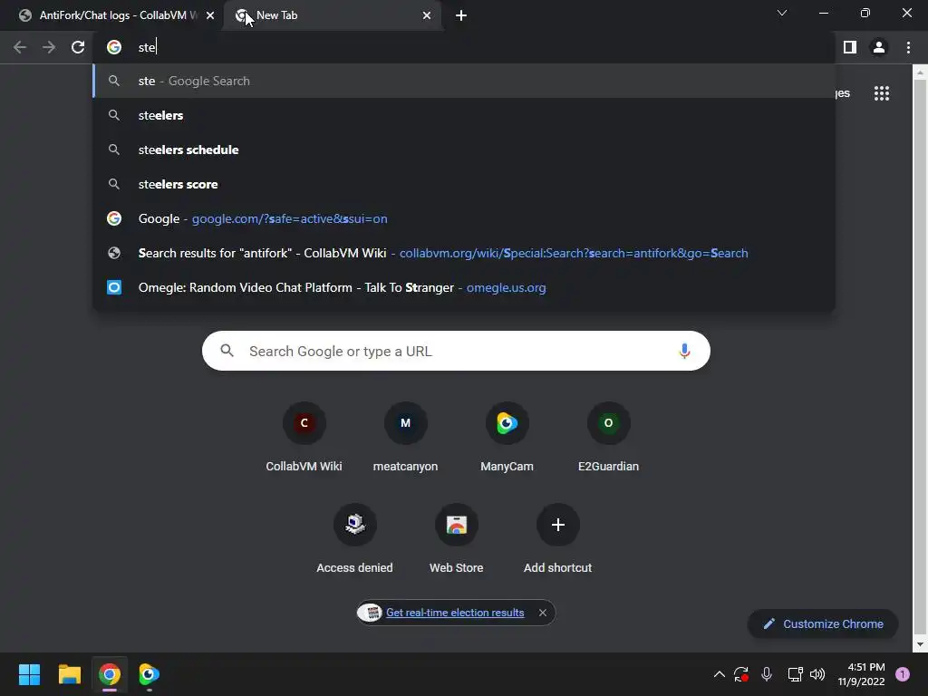The width and height of the screenshot is (928, 696).
Task: Open CollabVM Wiki shortcut
Action: pos(304,438)
